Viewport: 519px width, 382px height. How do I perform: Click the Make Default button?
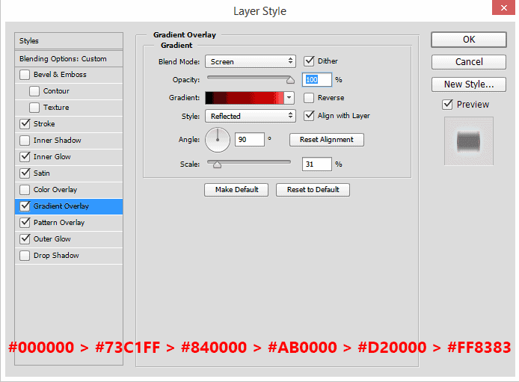tap(236, 190)
